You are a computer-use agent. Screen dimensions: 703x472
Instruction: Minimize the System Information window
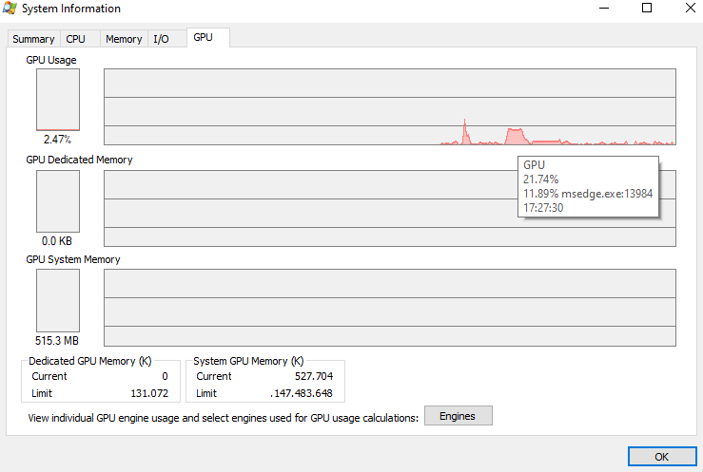tap(604, 8)
